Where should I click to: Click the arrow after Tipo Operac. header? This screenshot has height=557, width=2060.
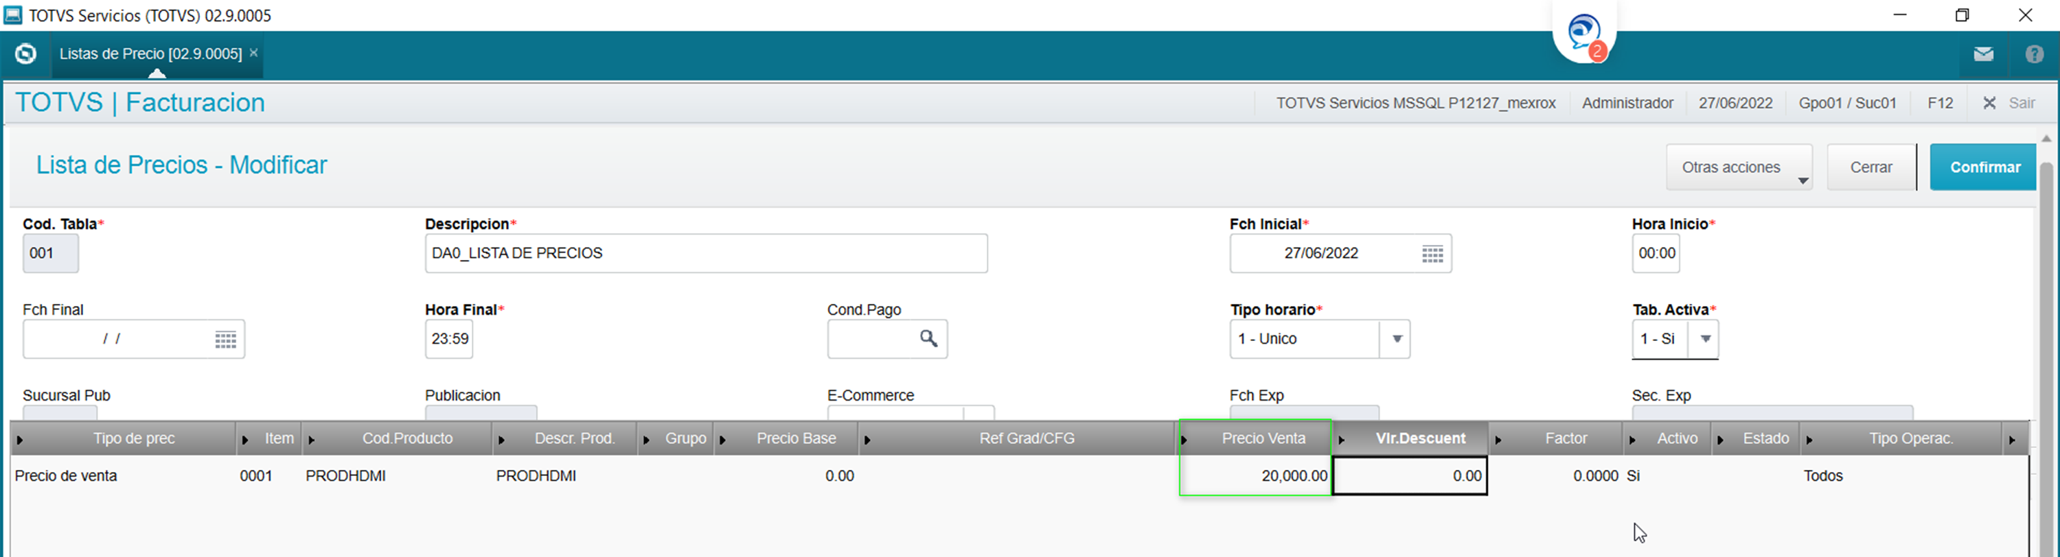2012,440
